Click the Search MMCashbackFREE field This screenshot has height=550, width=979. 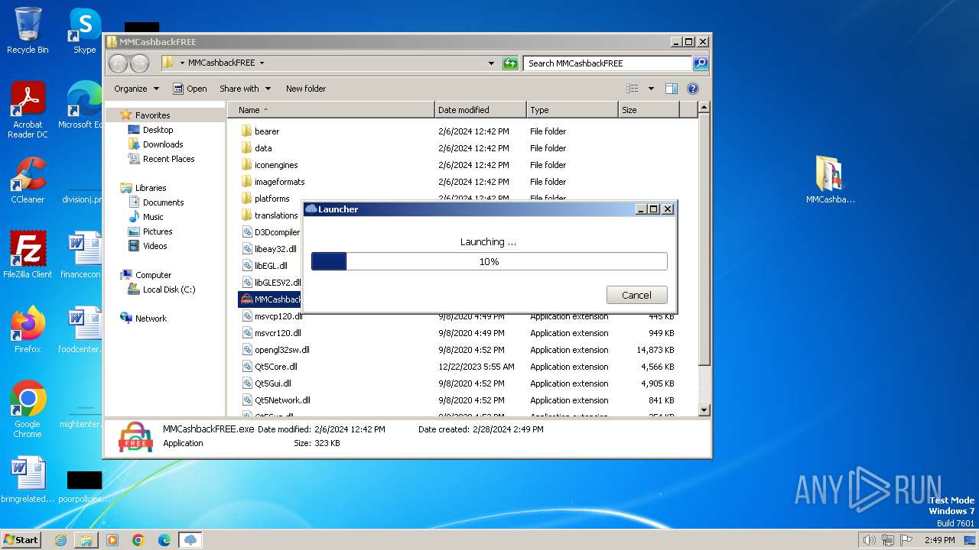click(x=609, y=63)
